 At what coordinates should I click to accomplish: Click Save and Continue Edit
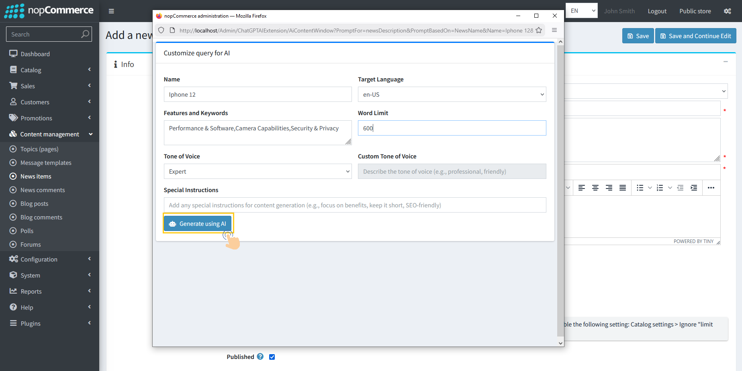(x=695, y=36)
